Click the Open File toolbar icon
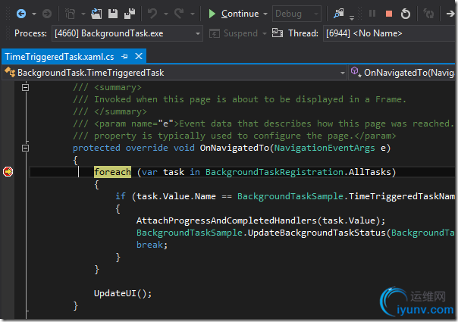This screenshot has width=458, height=322. click(96, 14)
